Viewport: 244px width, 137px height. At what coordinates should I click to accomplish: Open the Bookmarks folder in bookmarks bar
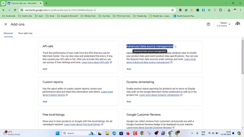9,16
